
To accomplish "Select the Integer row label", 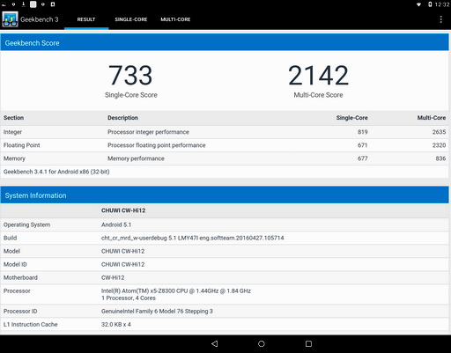I will [x=12, y=132].
